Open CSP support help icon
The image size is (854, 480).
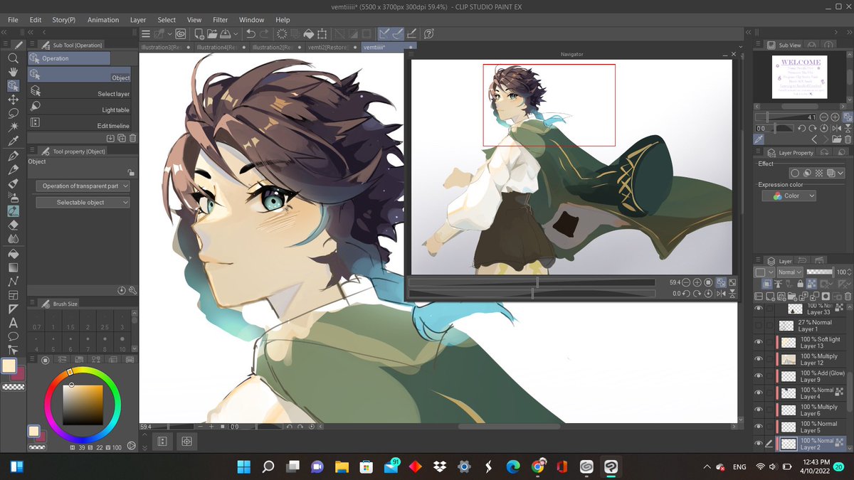tap(428, 33)
